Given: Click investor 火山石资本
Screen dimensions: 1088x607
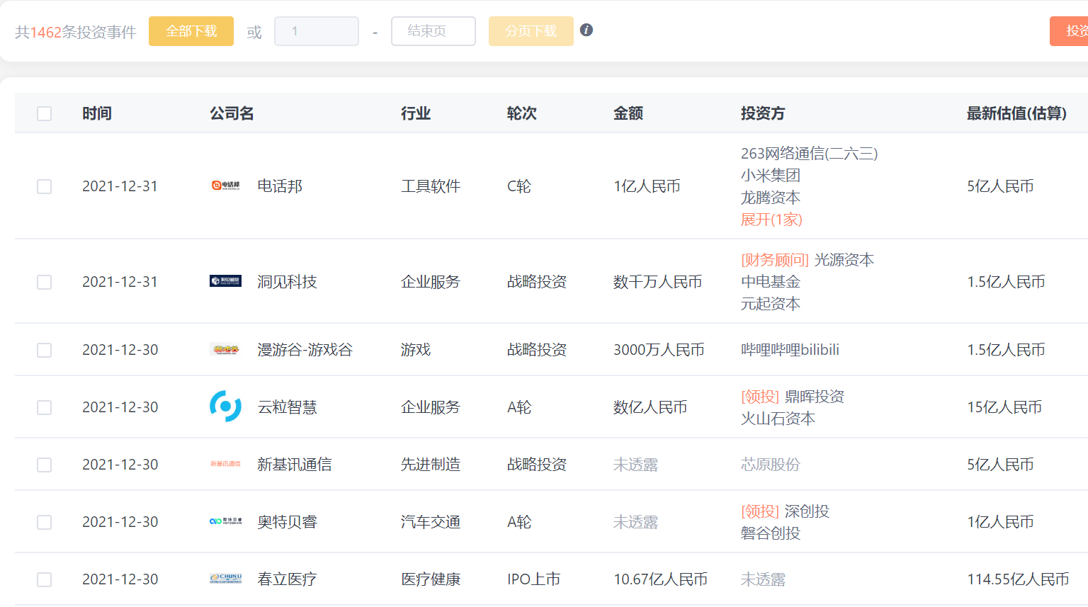Looking at the screenshot, I should click(x=778, y=419).
